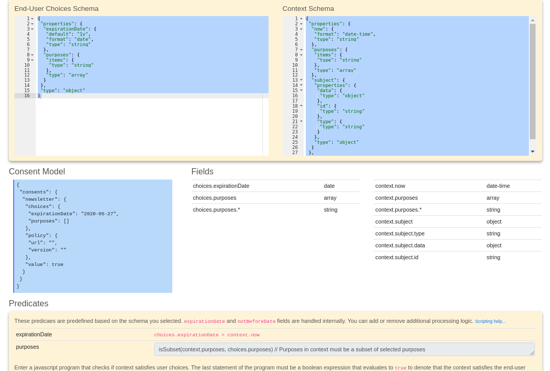Collapse properties fold at line 2 in Context Schema
Viewport: 550px width, 371px height.
click(x=301, y=24)
